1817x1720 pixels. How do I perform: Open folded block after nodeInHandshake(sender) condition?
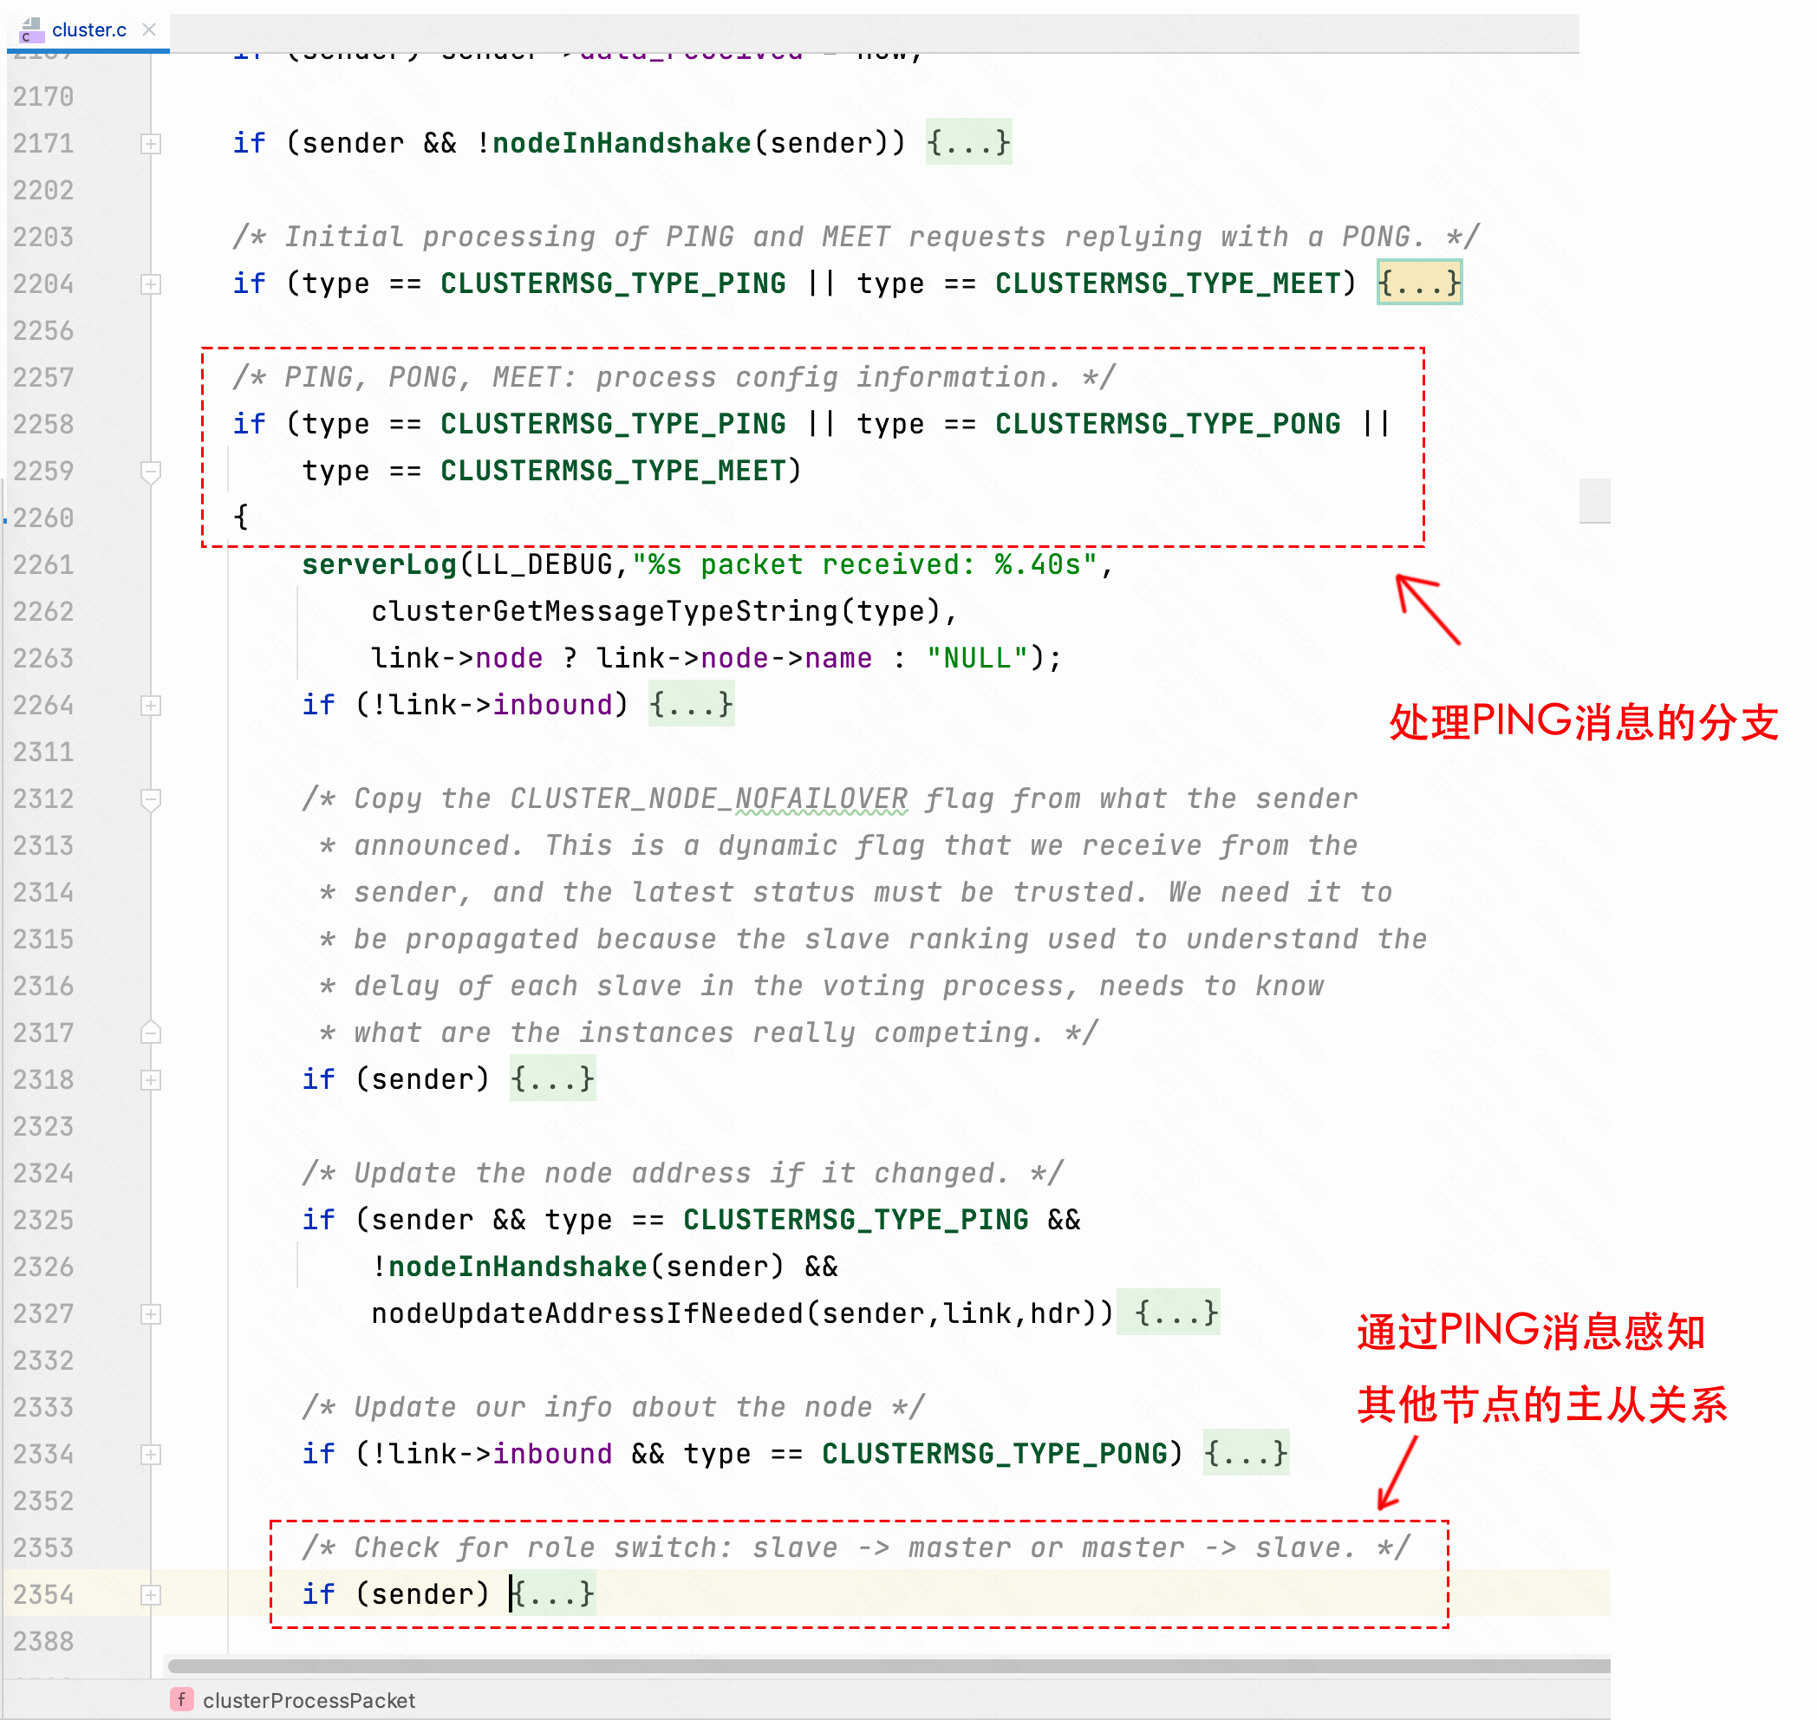(968, 143)
